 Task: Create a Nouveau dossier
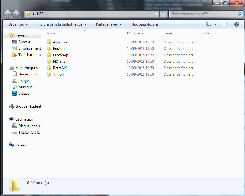[x=145, y=24]
